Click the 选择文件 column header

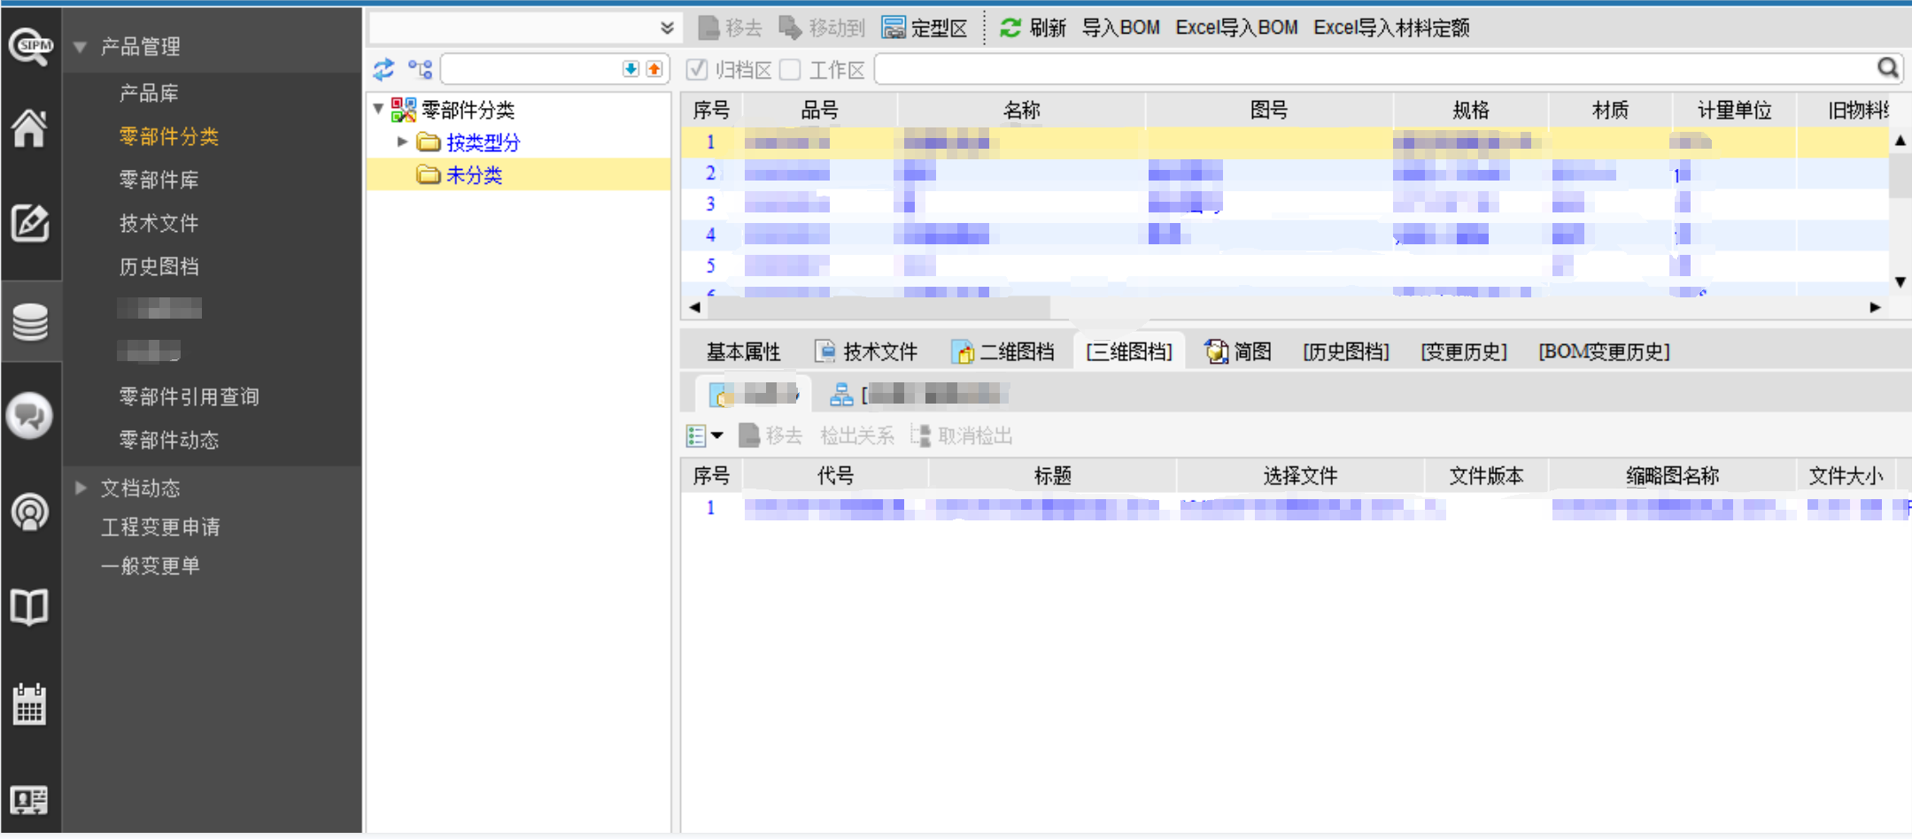[x=1299, y=476]
